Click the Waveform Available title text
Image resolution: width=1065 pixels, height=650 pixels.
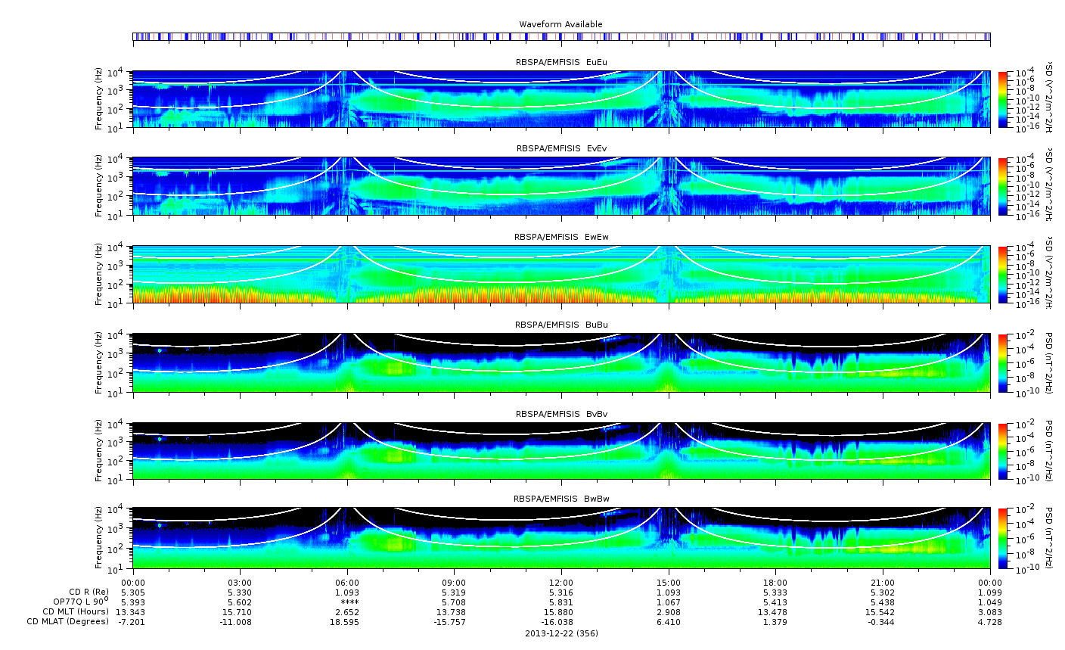560,24
